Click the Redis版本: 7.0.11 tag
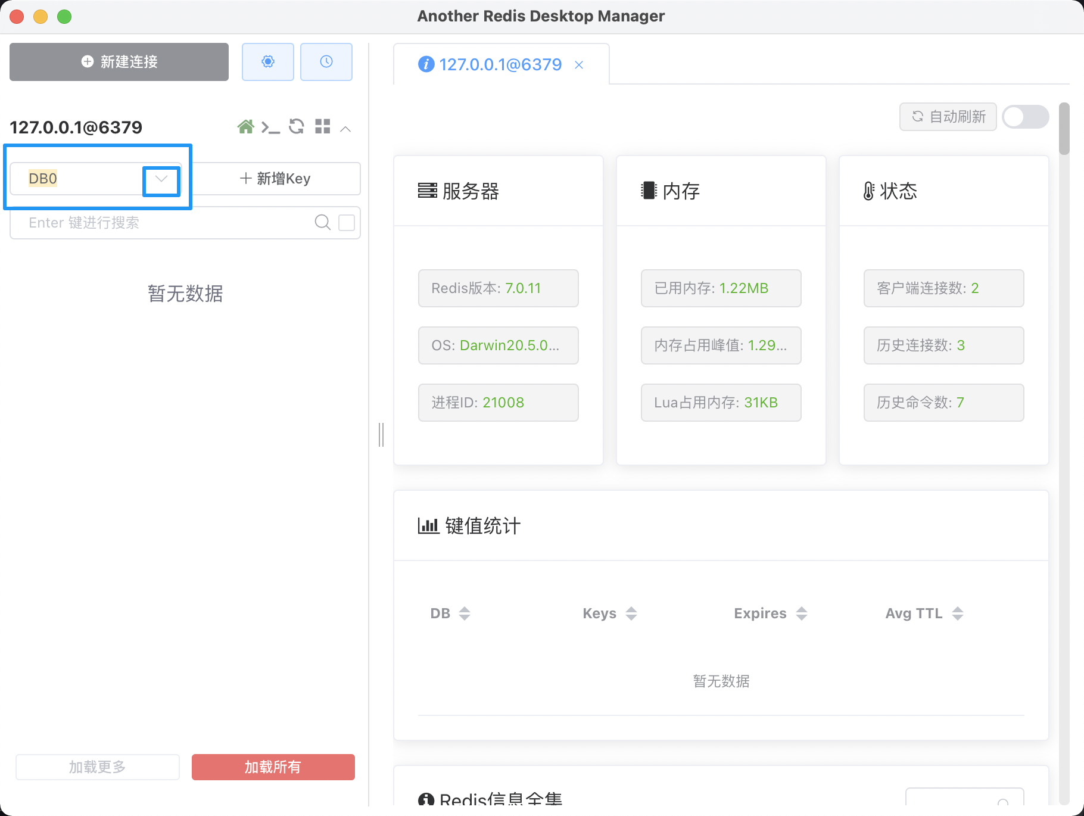The width and height of the screenshot is (1084, 816). 499,288
